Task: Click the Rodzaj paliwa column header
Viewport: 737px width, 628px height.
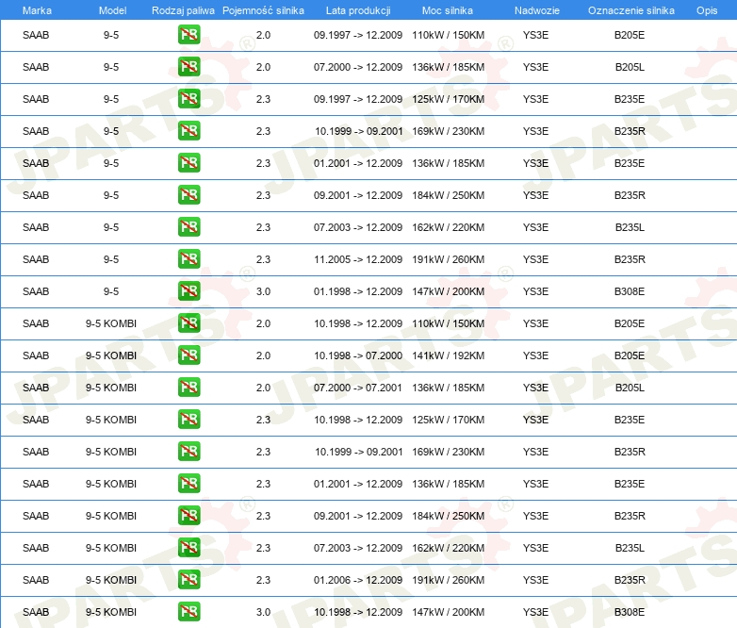Action: [x=183, y=10]
